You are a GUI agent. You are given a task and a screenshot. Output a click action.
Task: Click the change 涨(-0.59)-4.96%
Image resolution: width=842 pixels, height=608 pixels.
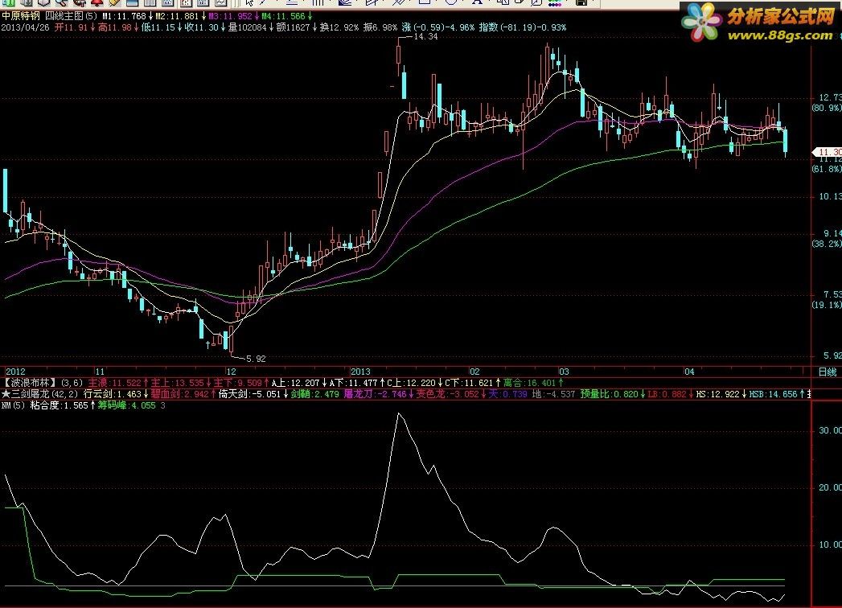click(x=437, y=27)
